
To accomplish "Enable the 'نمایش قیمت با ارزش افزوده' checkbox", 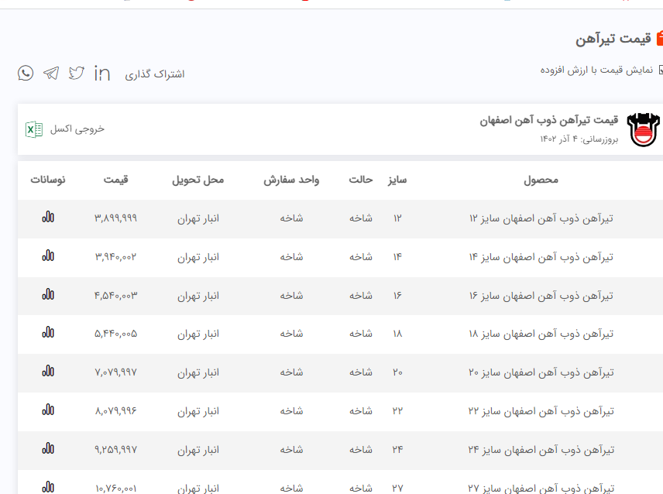I will (x=660, y=70).
